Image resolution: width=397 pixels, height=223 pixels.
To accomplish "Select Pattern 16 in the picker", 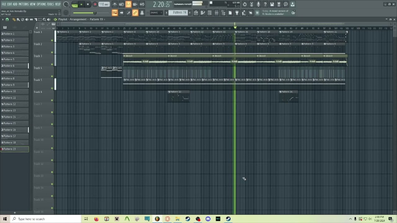I will point(15,130).
